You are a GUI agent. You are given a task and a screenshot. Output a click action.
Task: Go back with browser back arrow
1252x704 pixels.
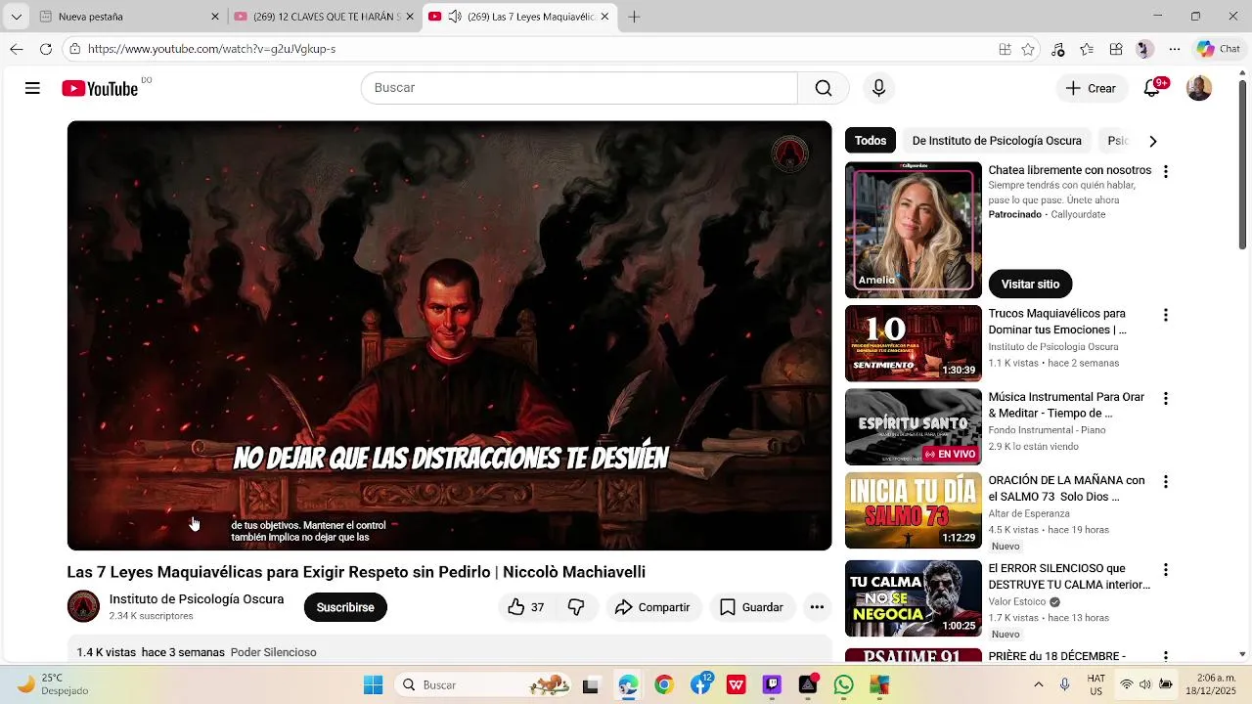point(17,49)
